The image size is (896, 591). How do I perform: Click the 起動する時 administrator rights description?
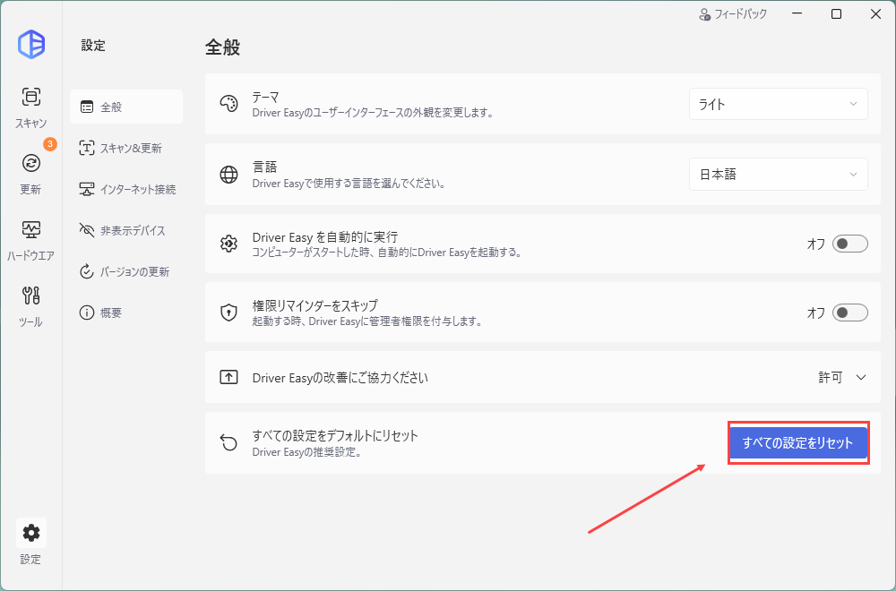(367, 321)
